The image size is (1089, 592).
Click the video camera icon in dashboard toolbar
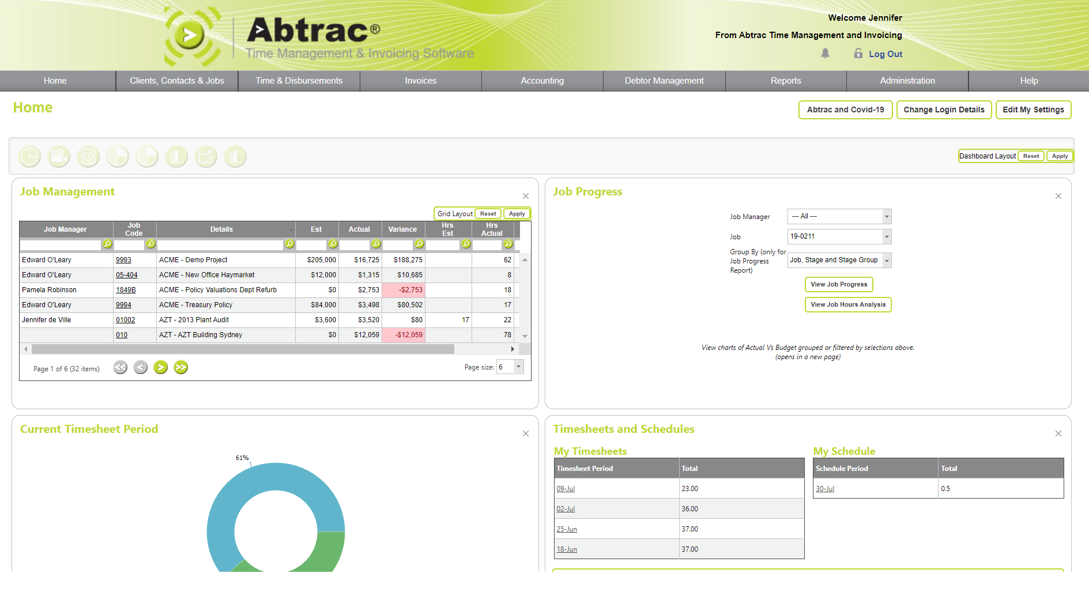tap(59, 156)
